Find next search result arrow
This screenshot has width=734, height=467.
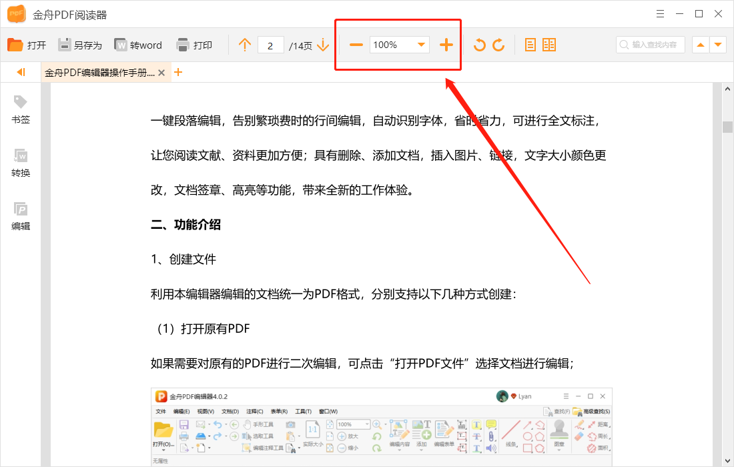[718, 45]
